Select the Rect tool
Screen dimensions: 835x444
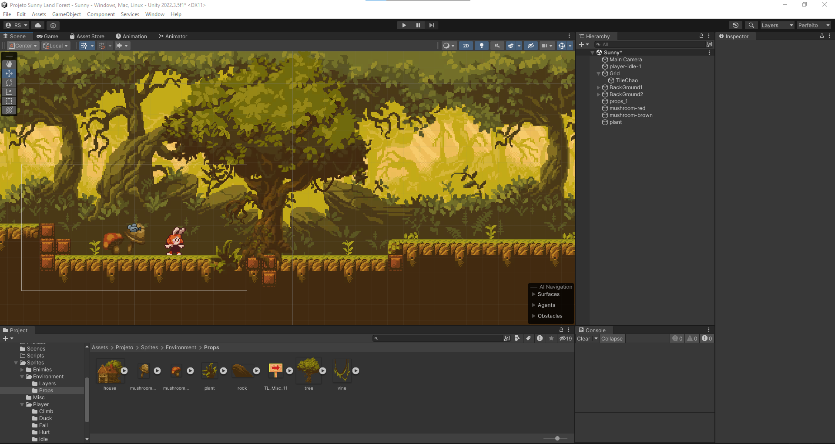point(9,101)
